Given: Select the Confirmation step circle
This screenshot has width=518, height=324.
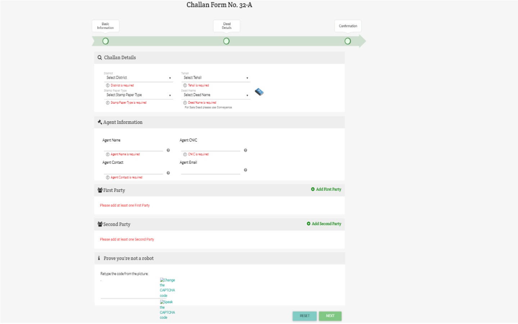Looking at the screenshot, I should click(347, 41).
